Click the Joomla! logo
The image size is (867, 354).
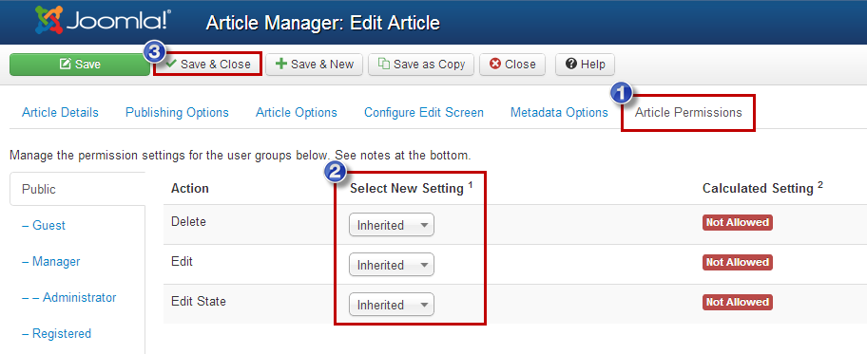pyautogui.click(x=104, y=21)
